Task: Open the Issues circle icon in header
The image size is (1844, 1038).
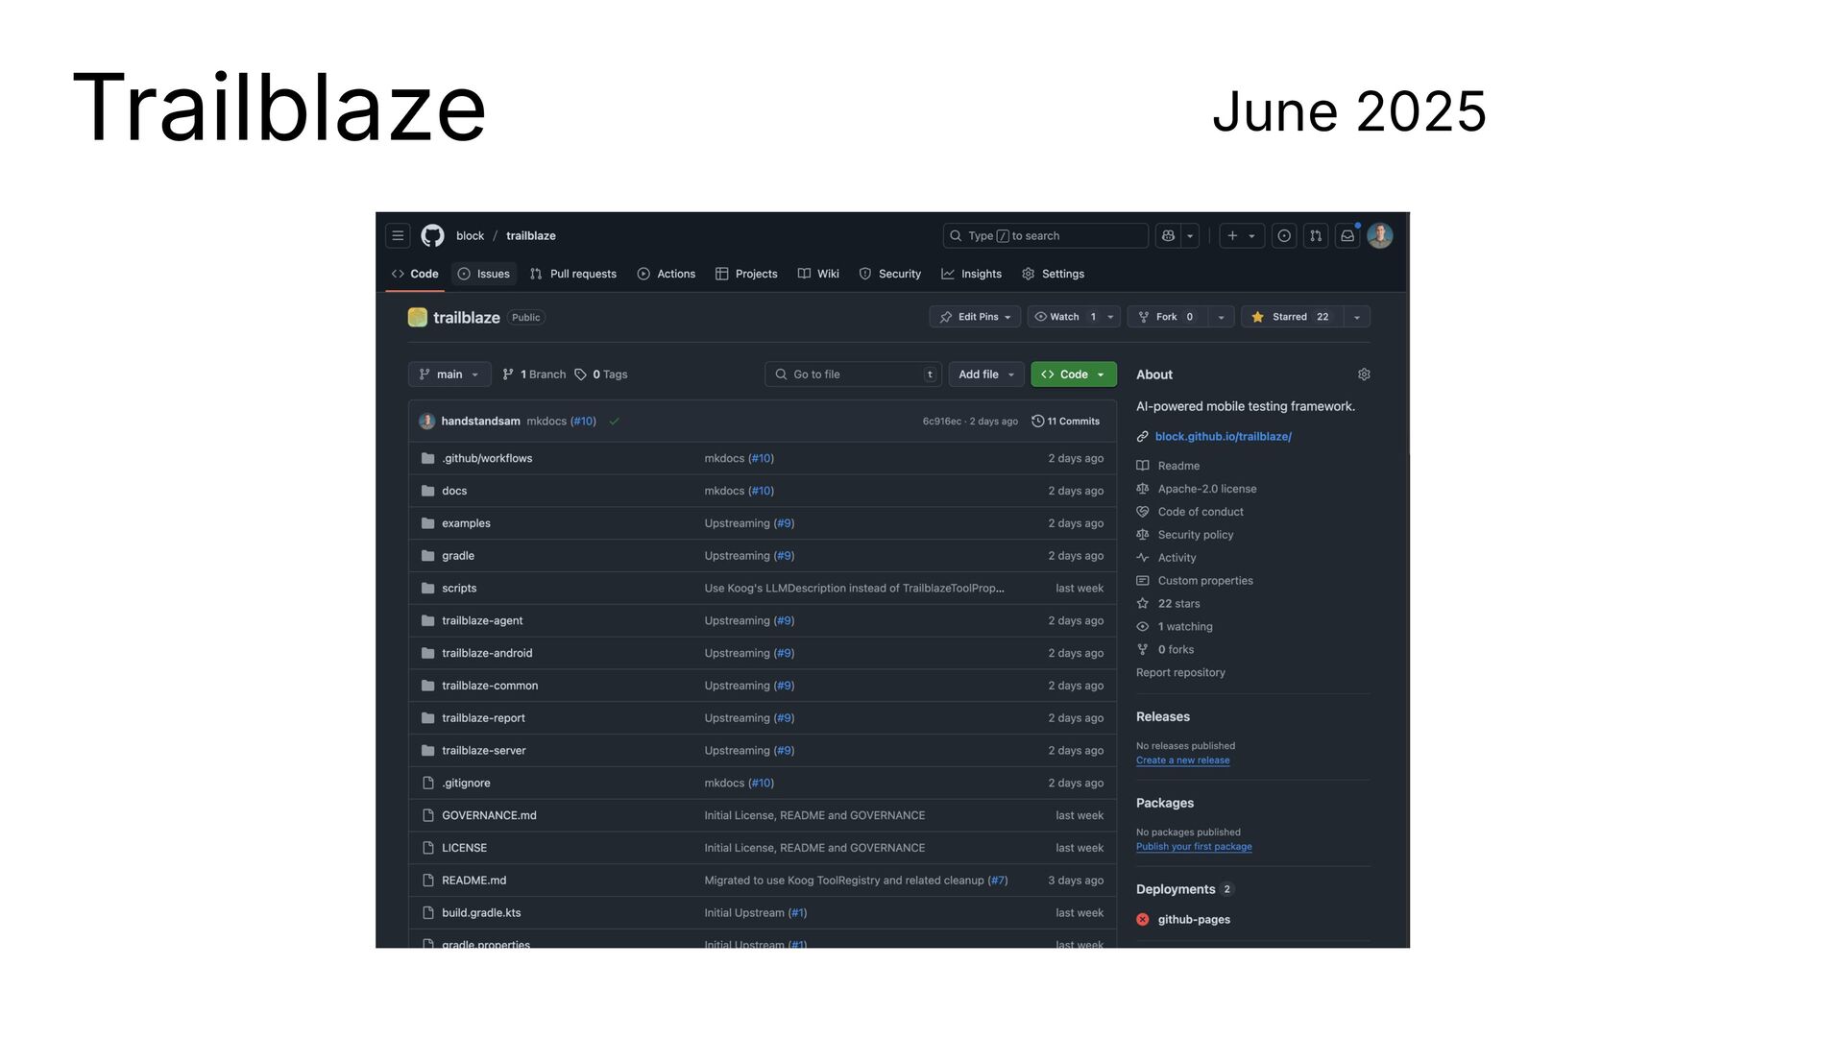Action: 1284,235
